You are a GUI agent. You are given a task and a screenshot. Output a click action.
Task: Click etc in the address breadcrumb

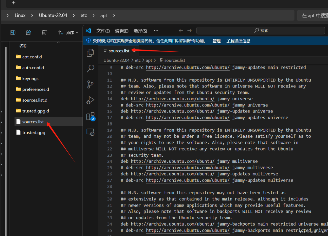[x=84, y=15]
